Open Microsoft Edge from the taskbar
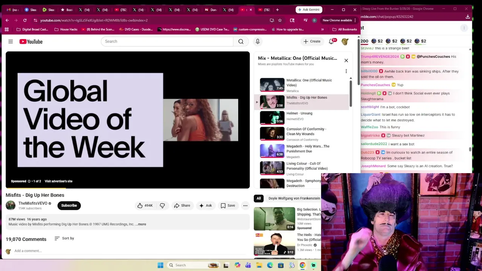Screen dimensions: 482x271 (270, 265)
